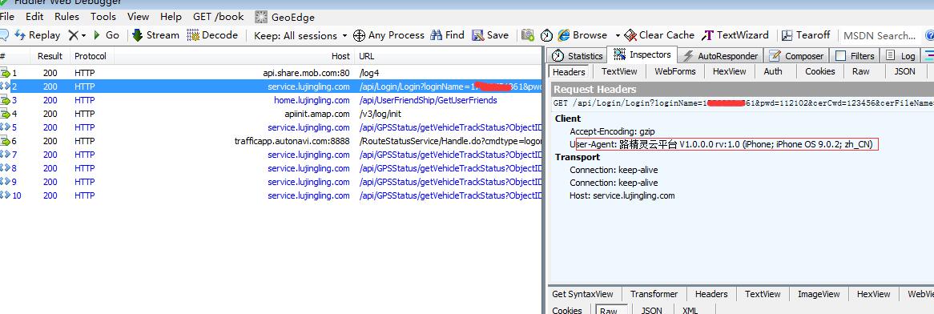Open the File menu
Image resolution: width=934 pixels, height=314 pixels.
point(7,17)
